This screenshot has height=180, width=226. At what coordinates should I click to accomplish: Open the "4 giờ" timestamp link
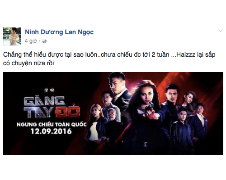31,41
